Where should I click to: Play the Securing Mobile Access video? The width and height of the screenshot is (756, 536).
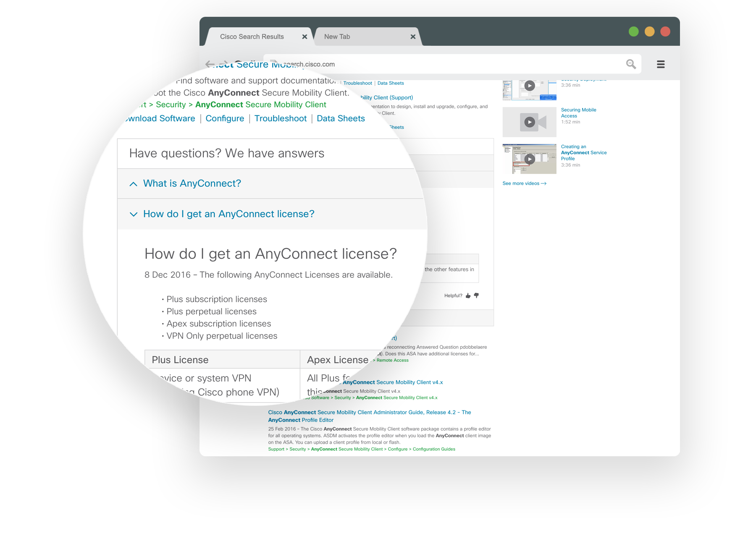pos(530,122)
